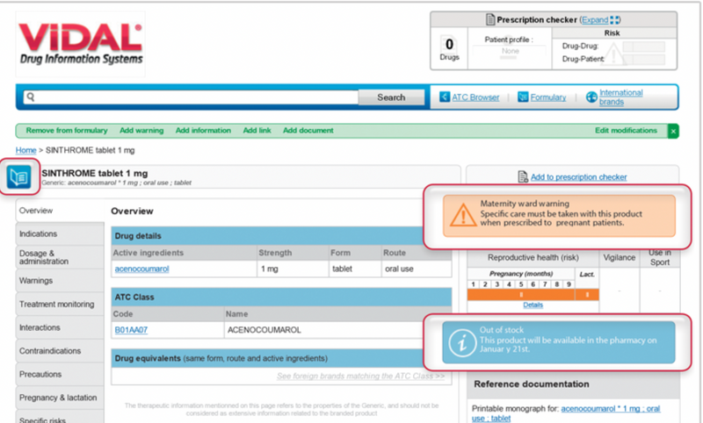Choose Add document in green toolbar
Screen dimensions: 703x423
(308, 130)
